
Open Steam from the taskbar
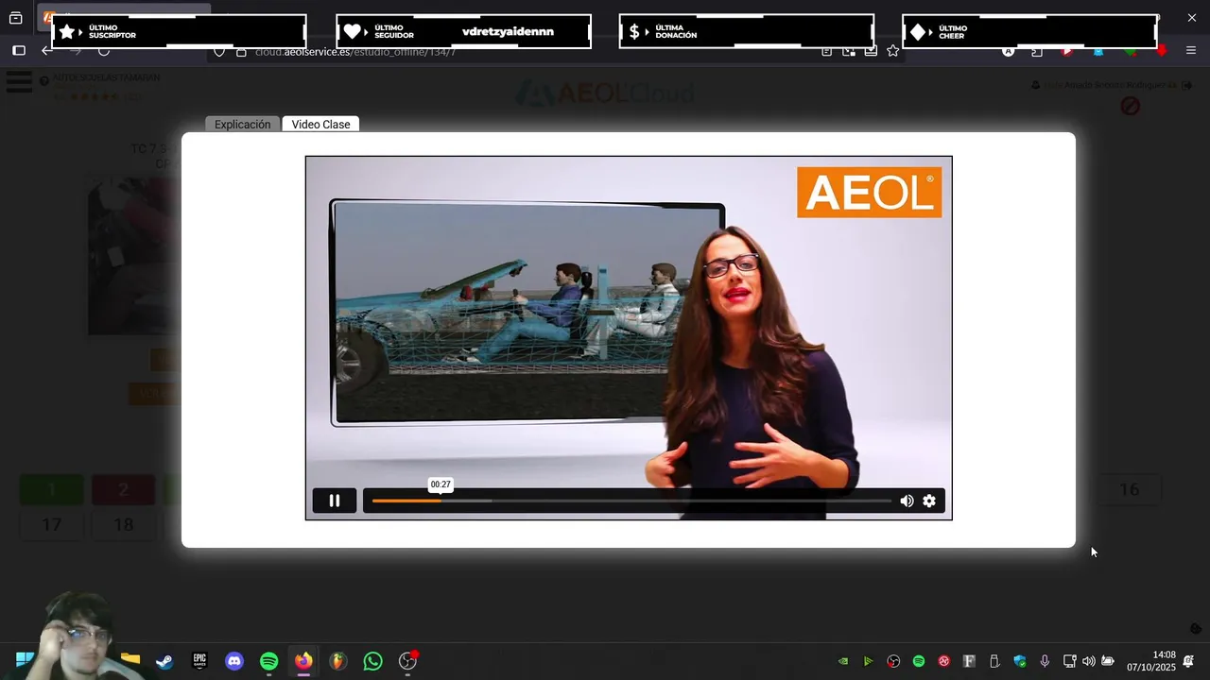(x=164, y=661)
